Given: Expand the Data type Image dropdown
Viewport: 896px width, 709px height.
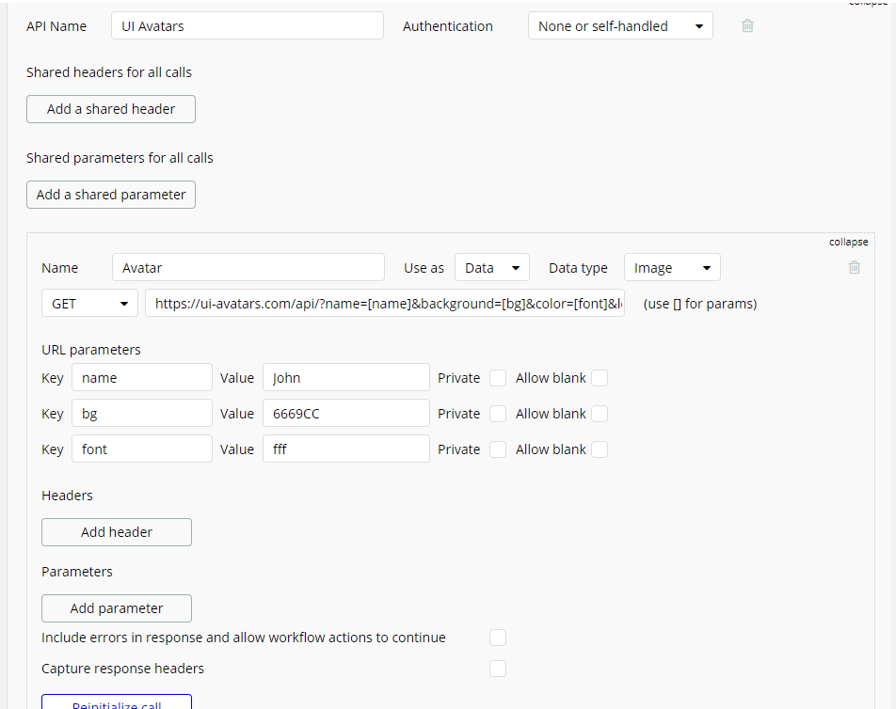Looking at the screenshot, I should coord(671,268).
